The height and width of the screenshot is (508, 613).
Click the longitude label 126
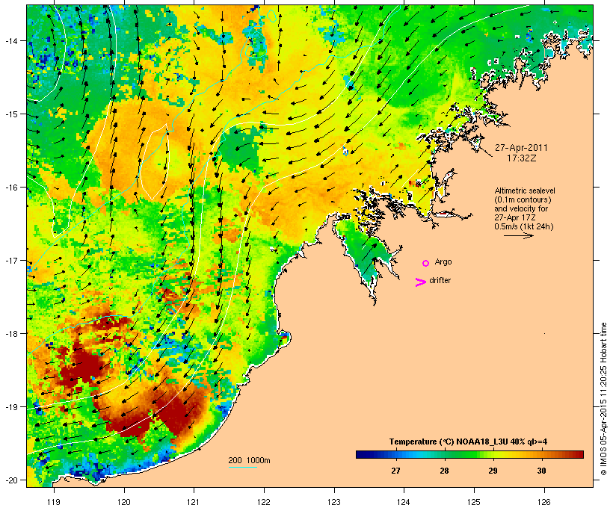coord(544,502)
